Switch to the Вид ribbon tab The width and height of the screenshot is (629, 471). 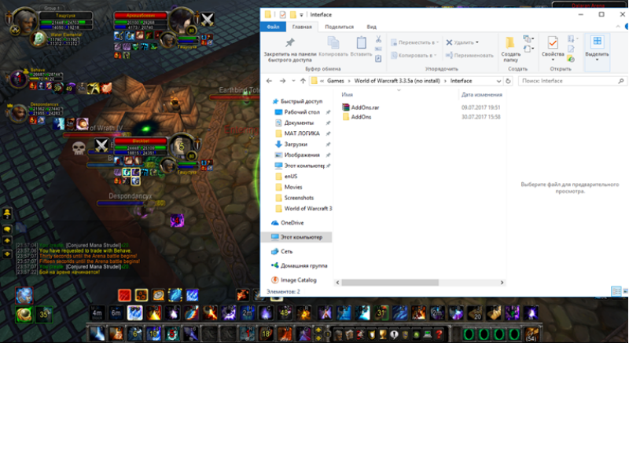point(371,27)
